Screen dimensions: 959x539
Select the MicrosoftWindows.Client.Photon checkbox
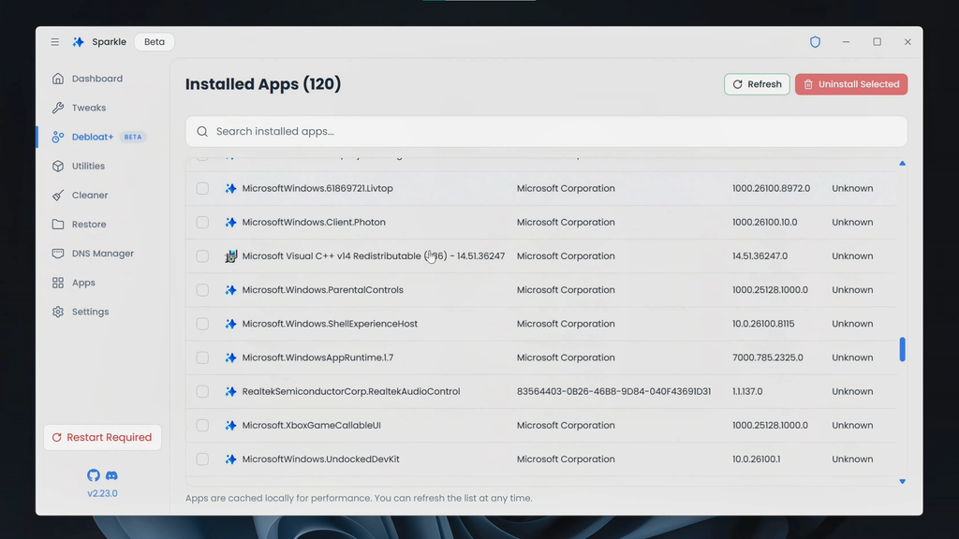click(x=202, y=223)
